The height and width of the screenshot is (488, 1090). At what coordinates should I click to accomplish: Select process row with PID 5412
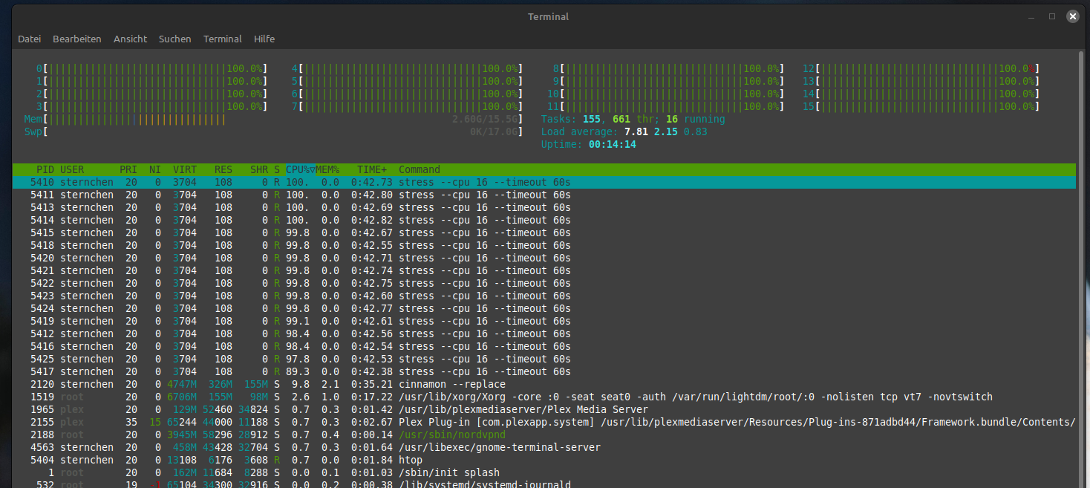point(544,334)
